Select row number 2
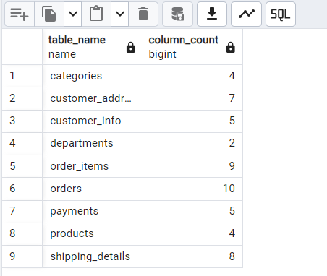The height and width of the screenshot is (276, 327). [22, 98]
